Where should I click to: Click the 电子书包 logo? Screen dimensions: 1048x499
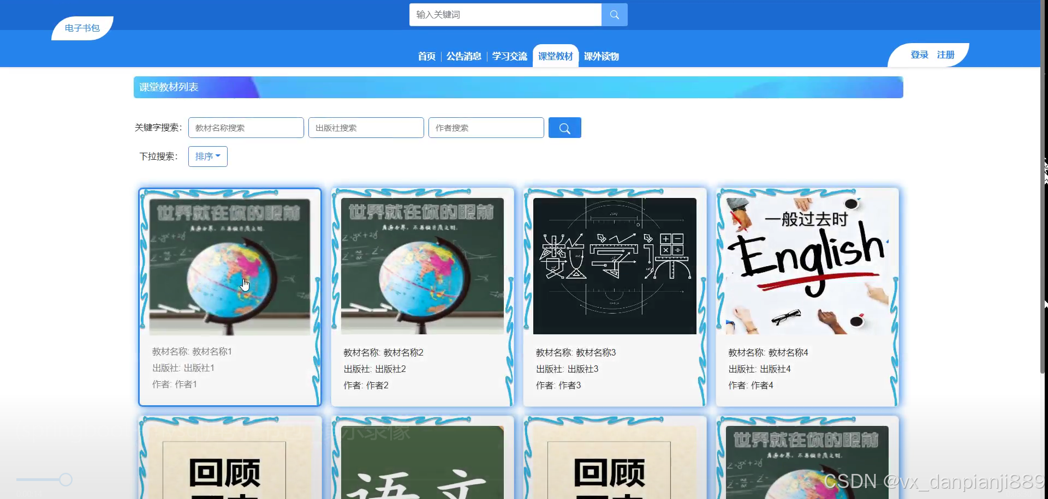[82, 28]
